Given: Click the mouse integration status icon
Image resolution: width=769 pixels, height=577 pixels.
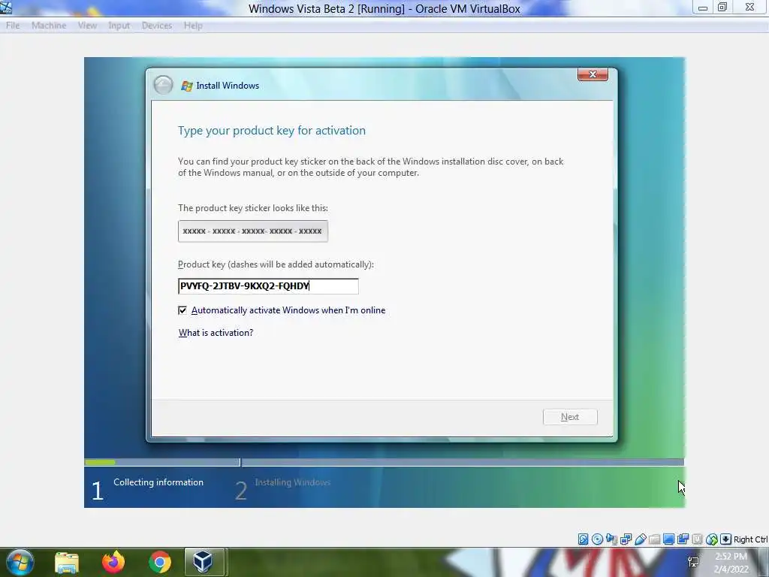Looking at the screenshot, I should click(712, 539).
